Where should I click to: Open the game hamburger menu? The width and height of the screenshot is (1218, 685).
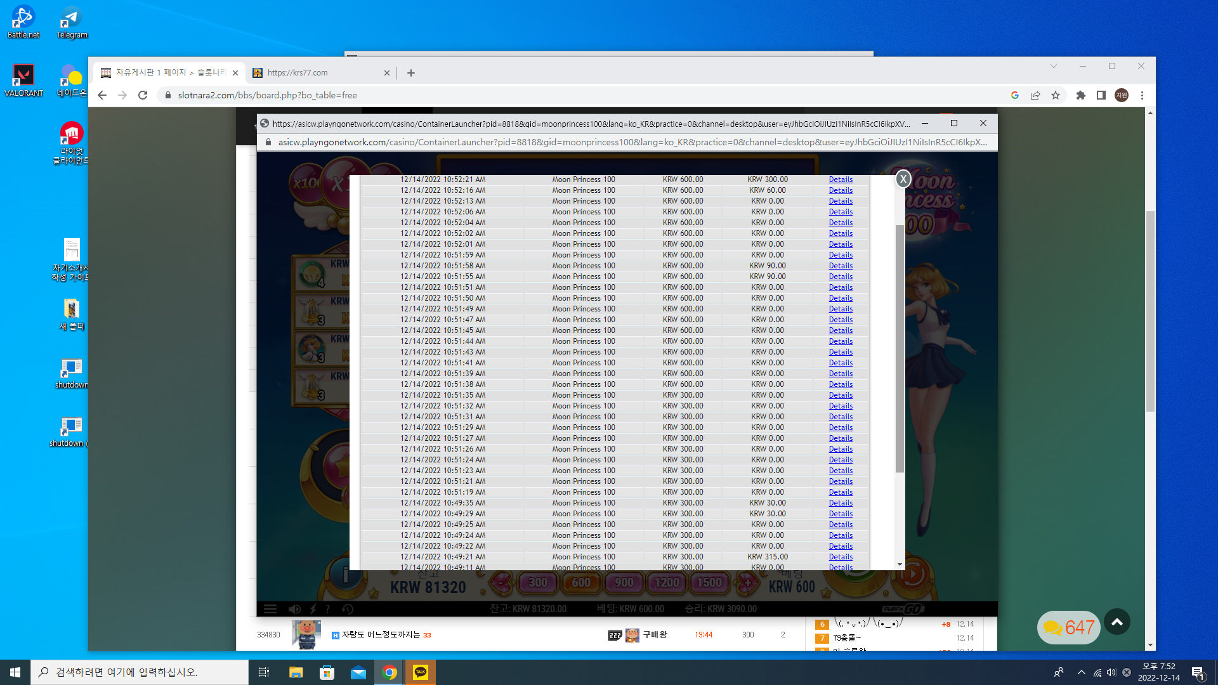(x=270, y=609)
